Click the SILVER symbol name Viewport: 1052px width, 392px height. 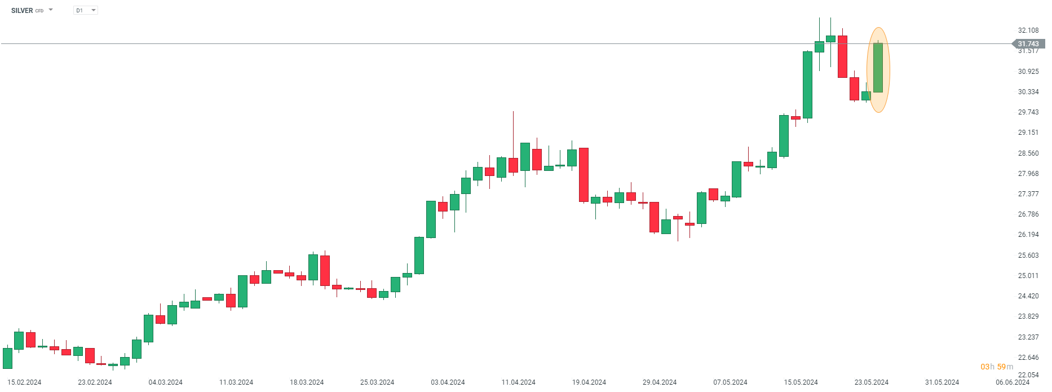point(22,11)
